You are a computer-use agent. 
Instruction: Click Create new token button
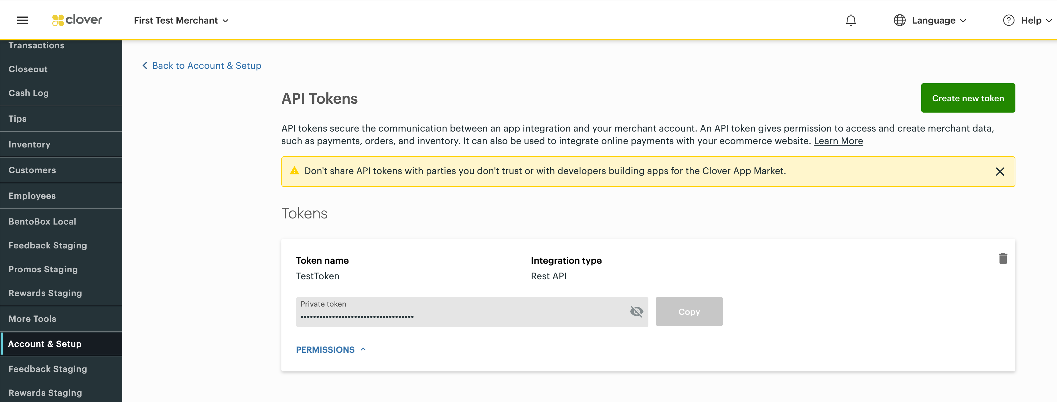point(968,98)
